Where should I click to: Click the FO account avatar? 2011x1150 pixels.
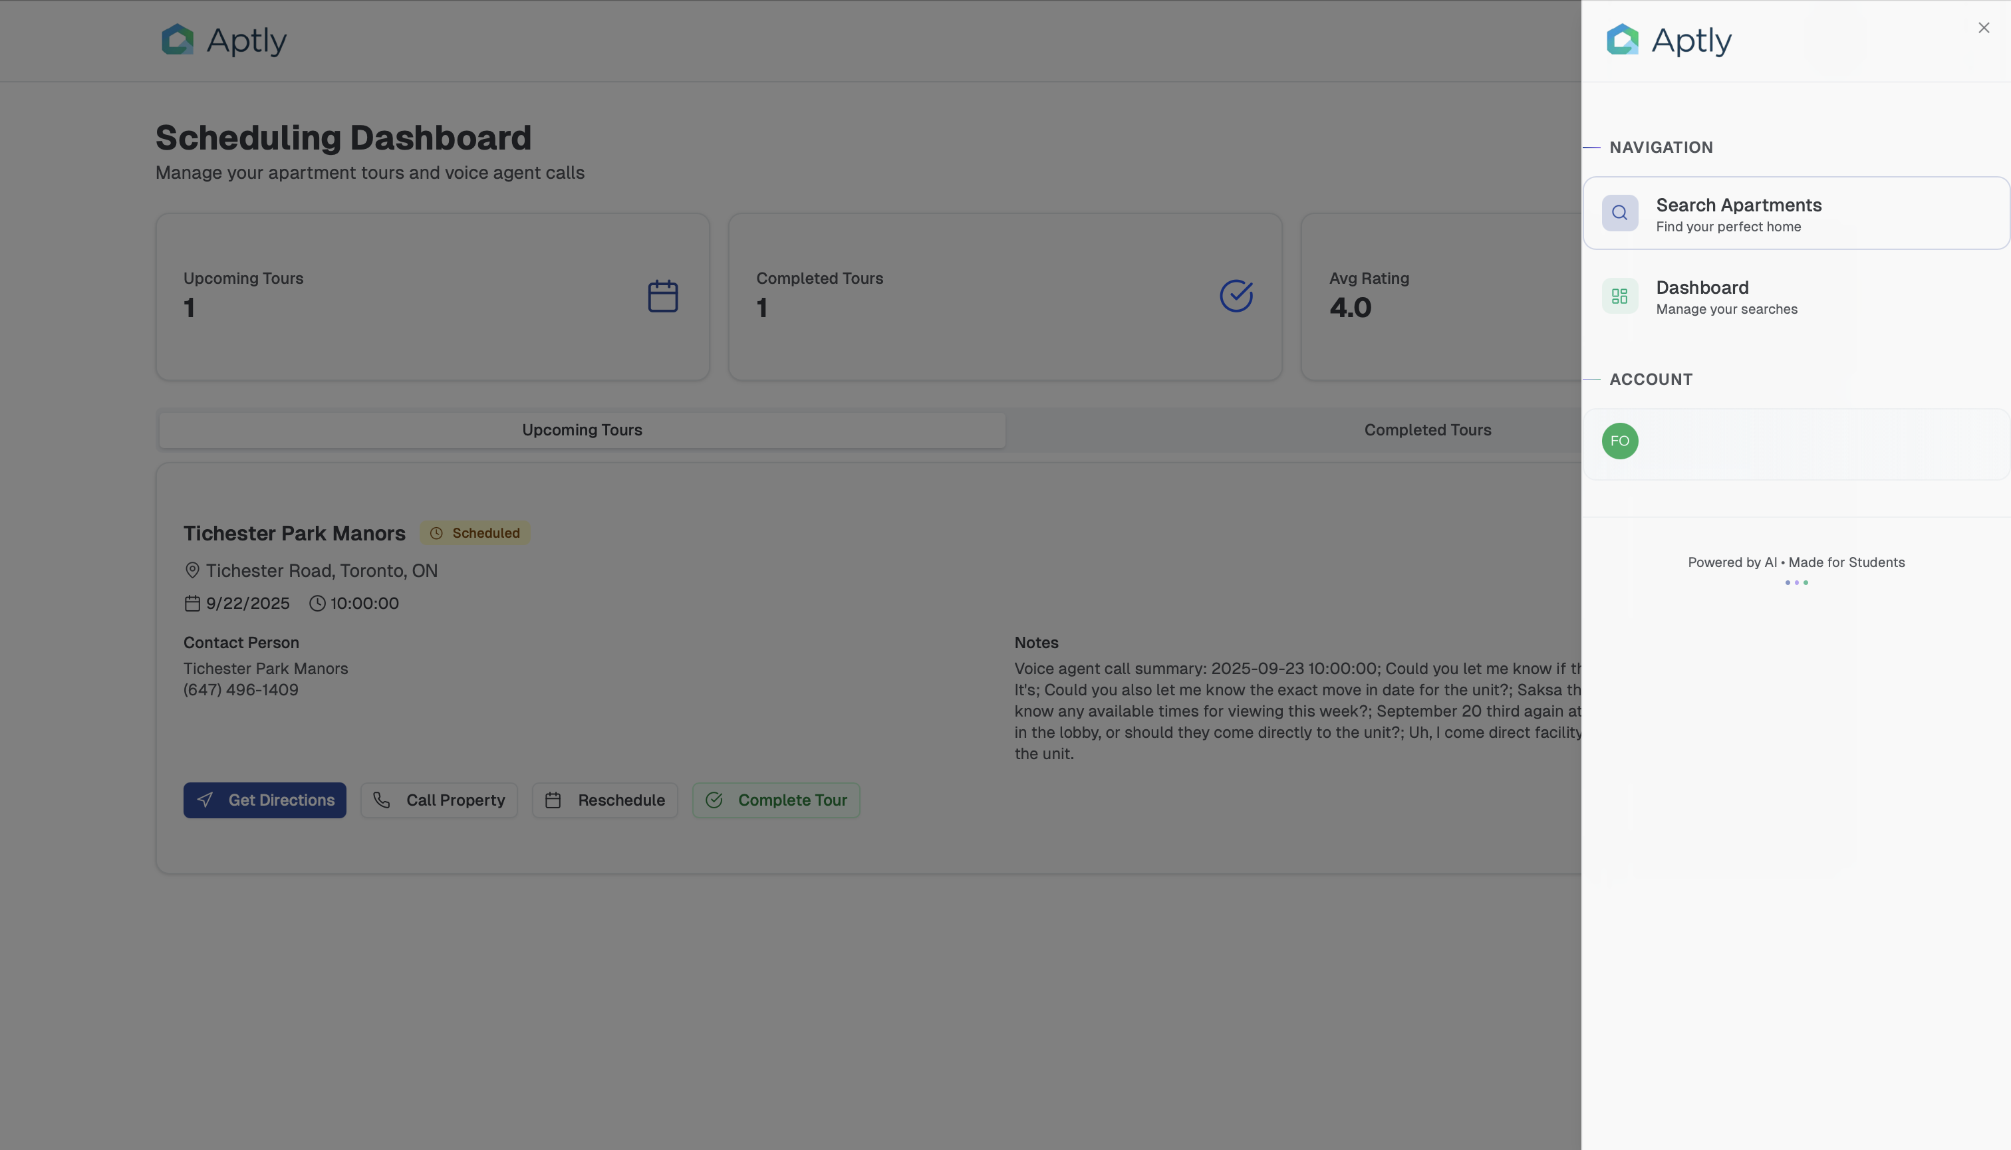pos(1619,441)
